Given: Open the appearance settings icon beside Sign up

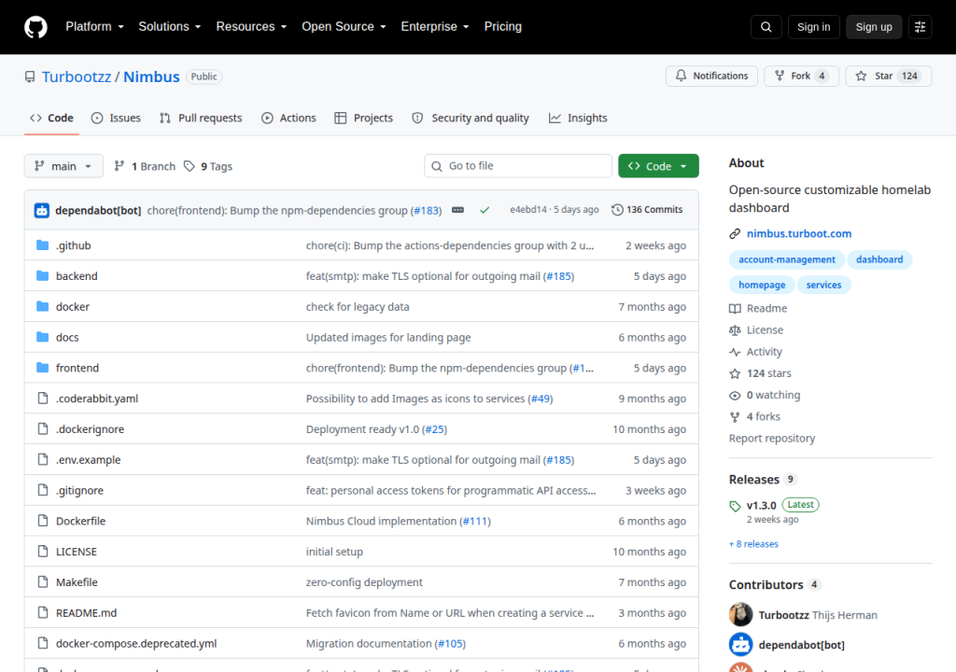Looking at the screenshot, I should click(920, 27).
